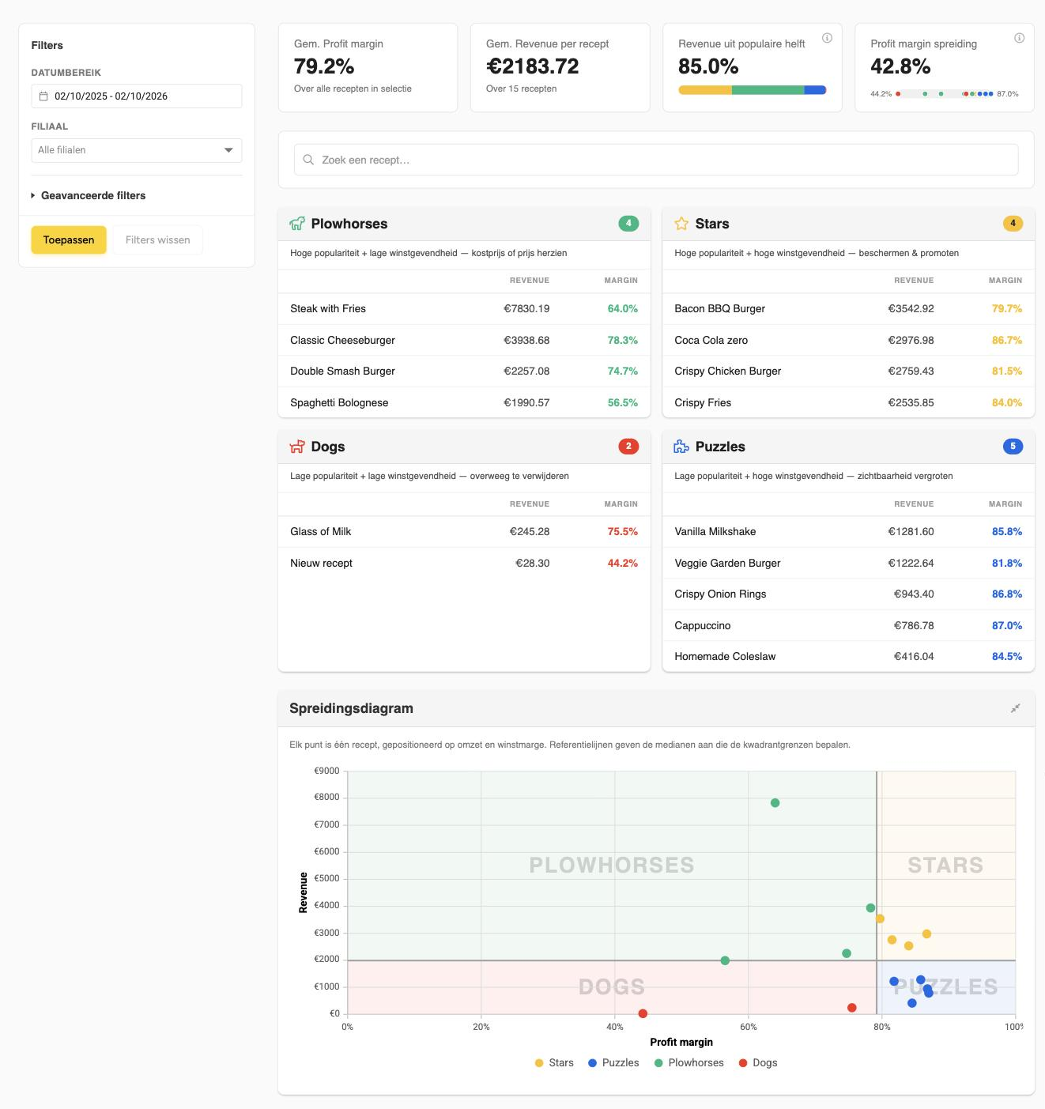
Task: Click the Profit margin spreiding dot strip
Action: [945, 94]
